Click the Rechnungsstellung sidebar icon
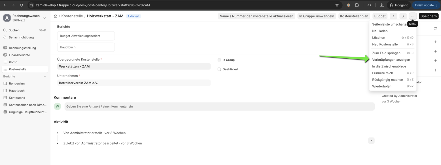The width and height of the screenshot is (441, 165). 5,48
